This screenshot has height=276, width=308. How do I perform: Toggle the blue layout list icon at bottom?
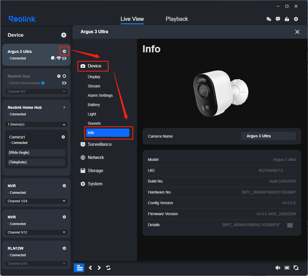pos(79,268)
